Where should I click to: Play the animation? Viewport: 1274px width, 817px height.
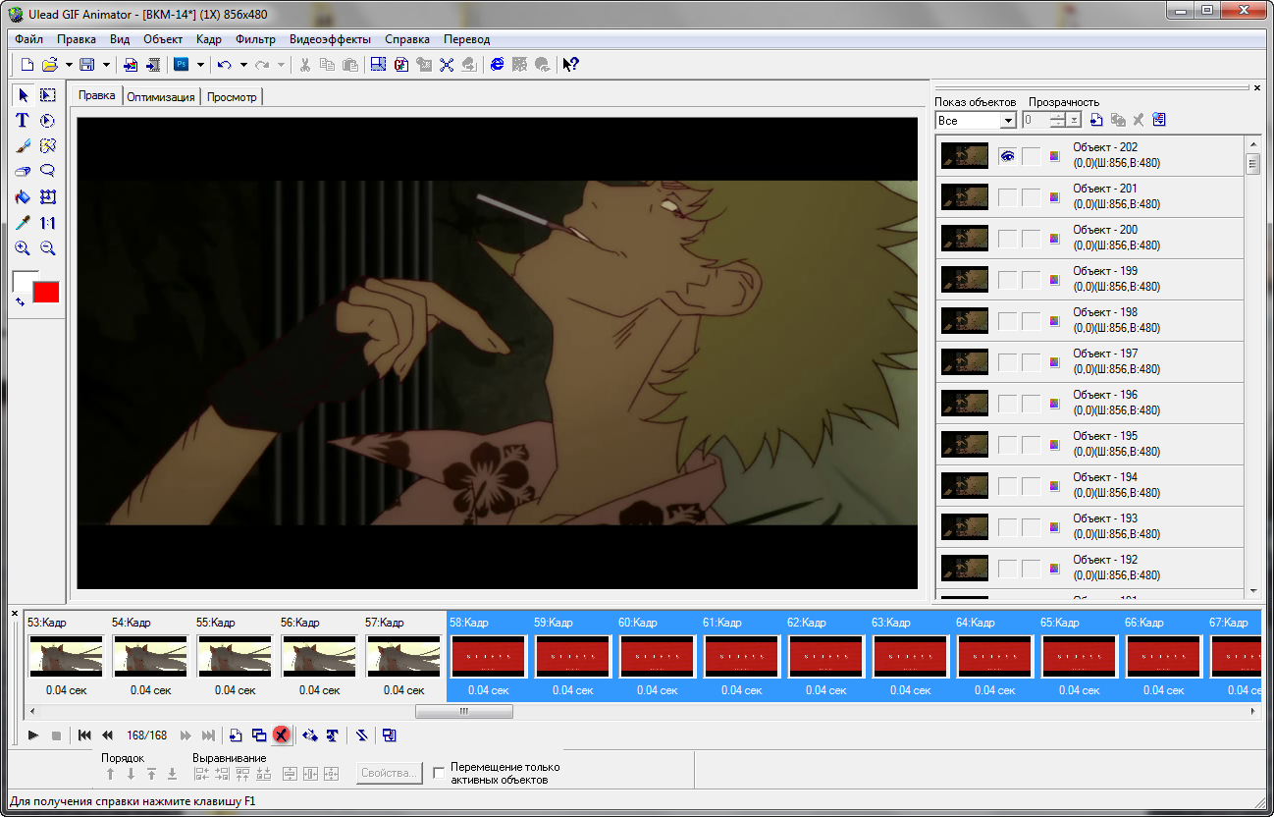33,735
